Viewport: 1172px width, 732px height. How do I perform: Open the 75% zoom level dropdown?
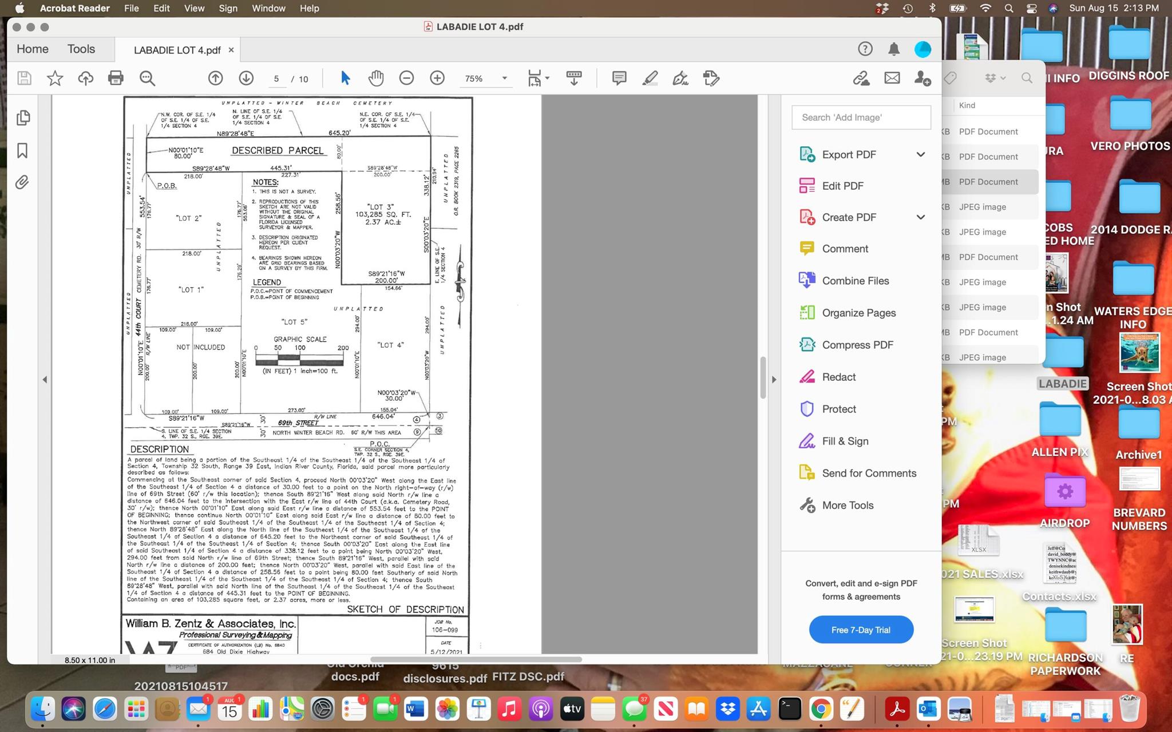pyautogui.click(x=504, y=78)
